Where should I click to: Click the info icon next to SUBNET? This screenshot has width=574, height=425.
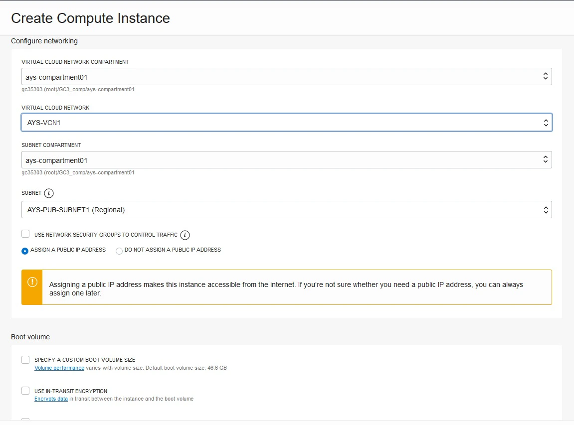pyautogui.click(x=49, y=193)
